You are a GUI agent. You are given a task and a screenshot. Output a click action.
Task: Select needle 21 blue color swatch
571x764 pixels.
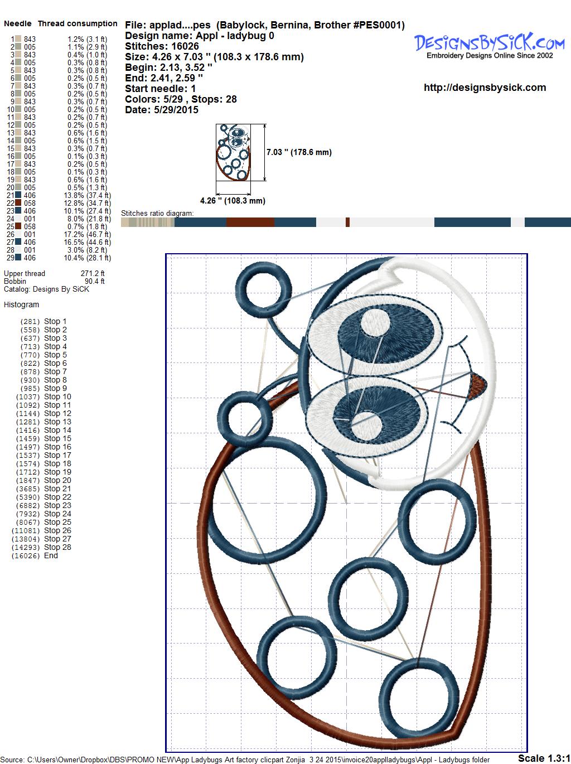pos(18,195)
